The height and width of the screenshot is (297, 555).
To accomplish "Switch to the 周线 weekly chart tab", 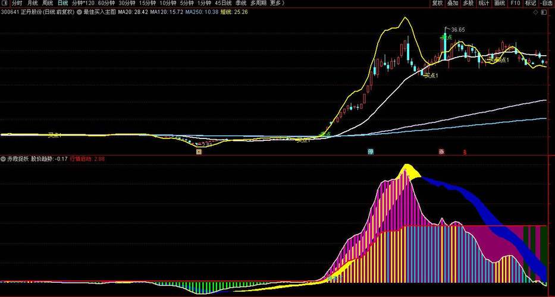I will click(x=48, y=3).
